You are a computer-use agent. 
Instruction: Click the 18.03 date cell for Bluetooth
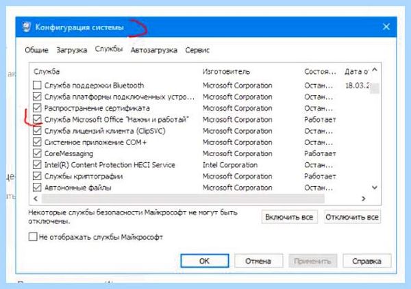pyautogui.click(x=357, y=86)
